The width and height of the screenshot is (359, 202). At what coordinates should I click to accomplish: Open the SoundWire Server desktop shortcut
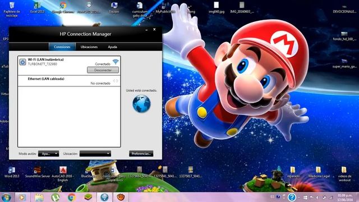(x=38, y=172)
